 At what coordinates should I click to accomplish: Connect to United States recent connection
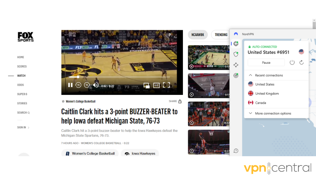coord(276,84)
